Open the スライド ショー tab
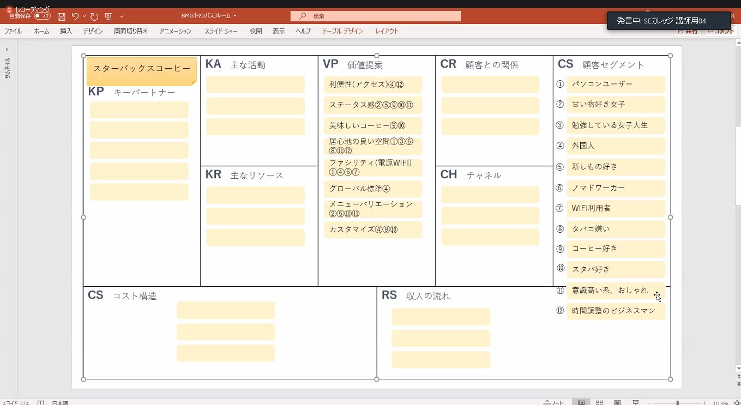Viewport: 741px width, 405px height. pos(221,31)
